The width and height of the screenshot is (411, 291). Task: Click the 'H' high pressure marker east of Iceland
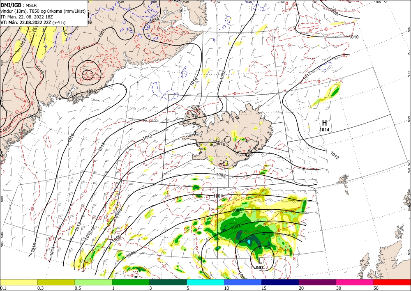coord(324,123)
